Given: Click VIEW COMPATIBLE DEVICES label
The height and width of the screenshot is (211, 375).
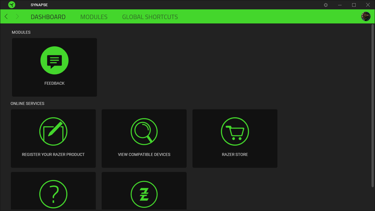Looking at the screenshot, I should [x=144, y=154].
